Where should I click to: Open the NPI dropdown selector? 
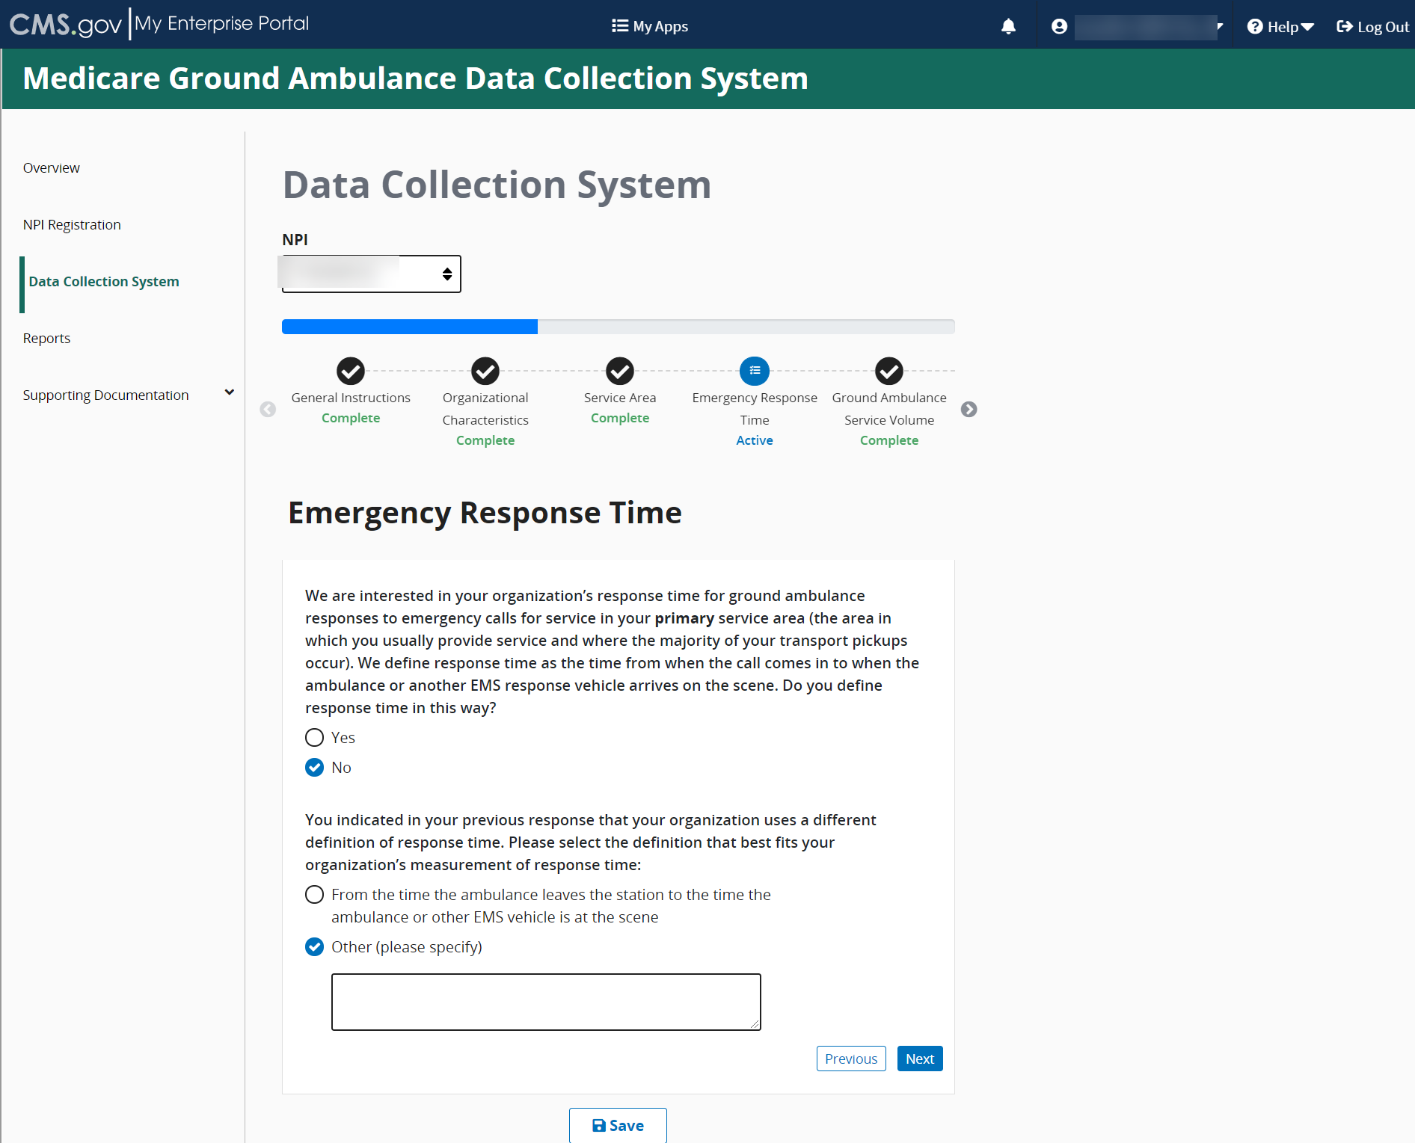tap(372, 274)
